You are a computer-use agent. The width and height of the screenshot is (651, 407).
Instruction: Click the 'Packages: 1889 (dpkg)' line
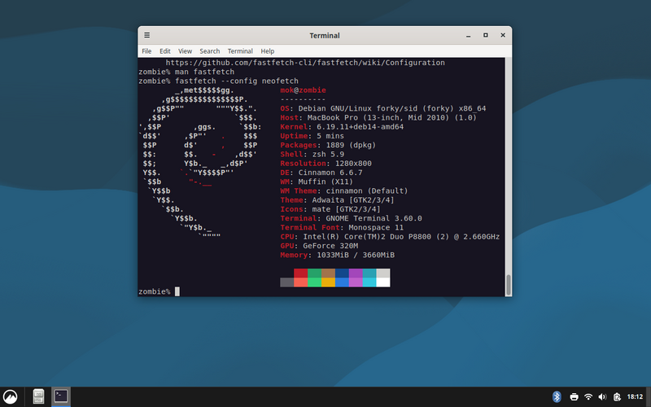(x=328, y=145)
